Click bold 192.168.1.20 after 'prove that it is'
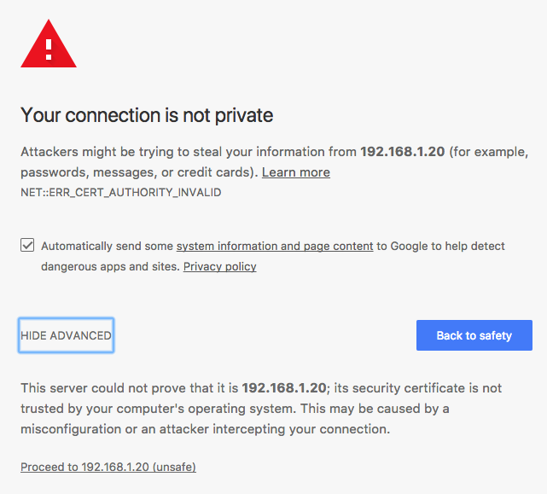The width and height of the screenshot is (547, 494). click(x=284, y=388)
